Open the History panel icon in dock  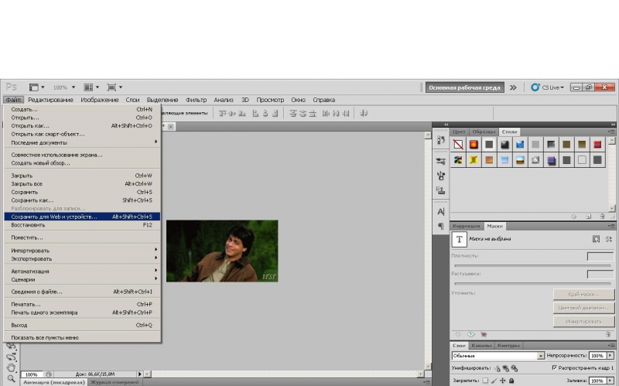coord(440,140)
